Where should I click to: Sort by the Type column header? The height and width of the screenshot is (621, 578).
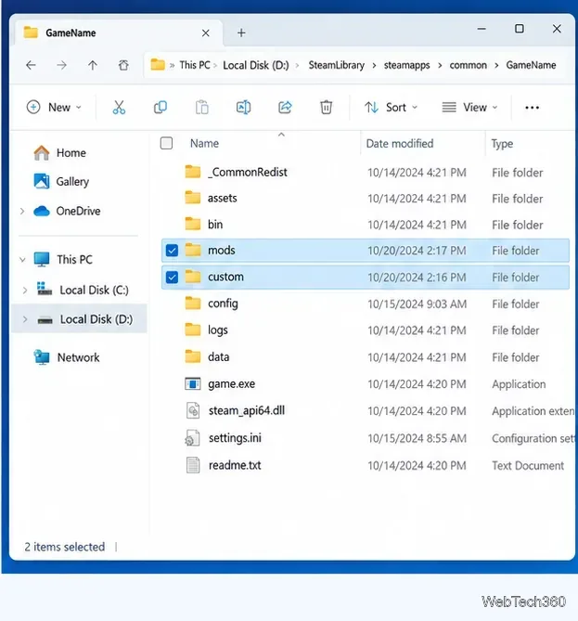[x=502, y=144]
